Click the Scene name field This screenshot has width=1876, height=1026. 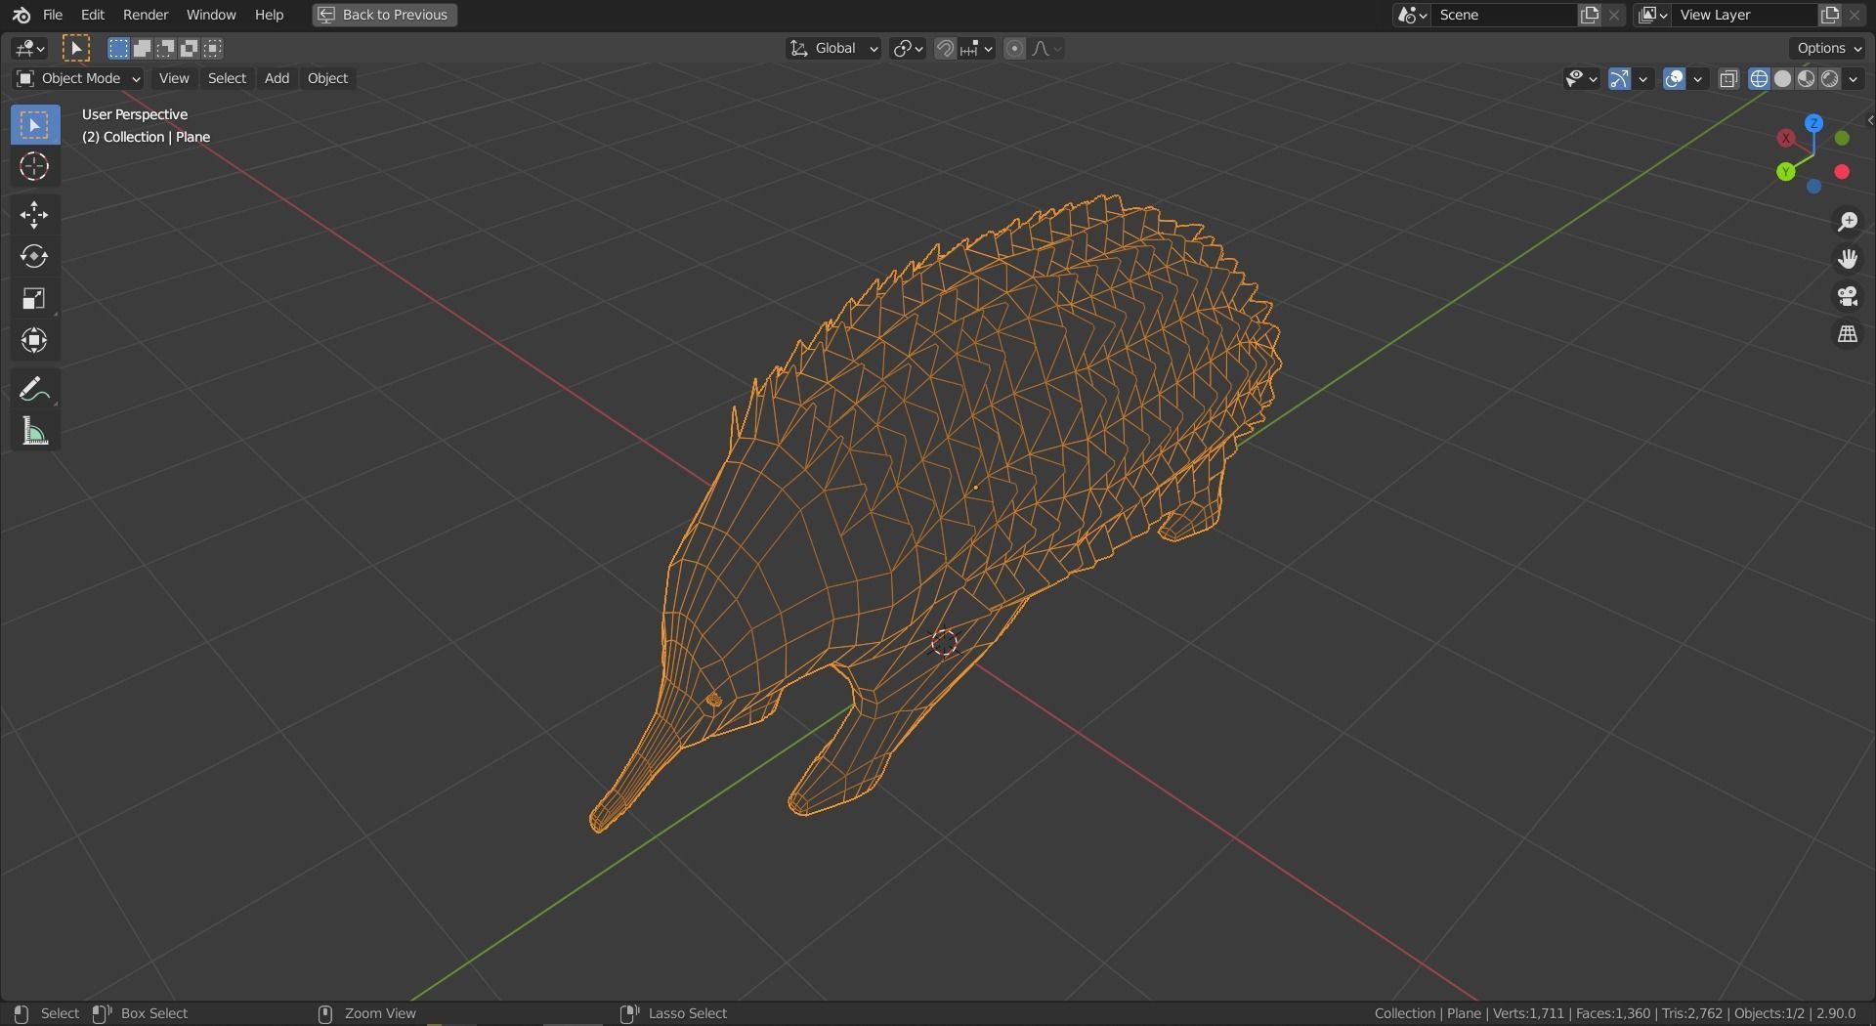pos(1505,15)
